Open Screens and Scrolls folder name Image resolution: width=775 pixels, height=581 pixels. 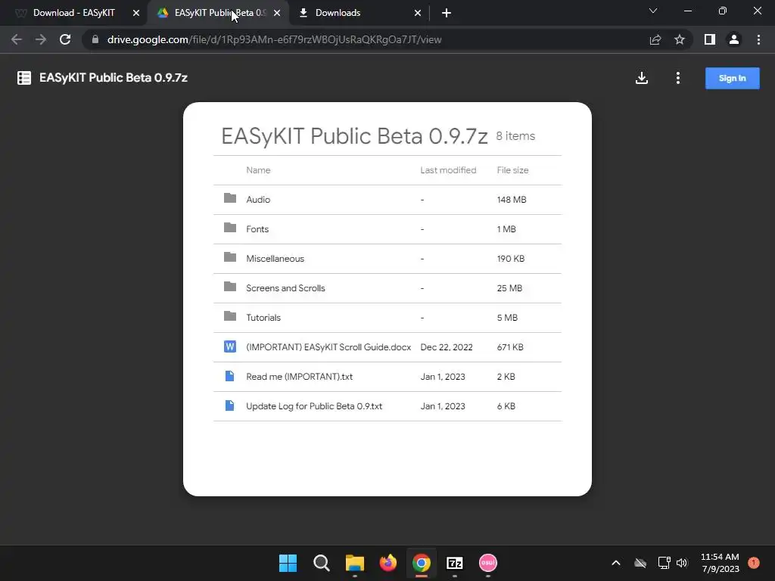(285, 288)
